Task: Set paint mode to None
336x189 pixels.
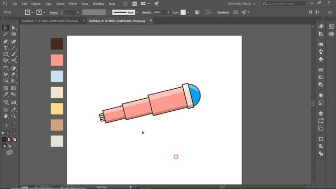Action: click(15, 140)
